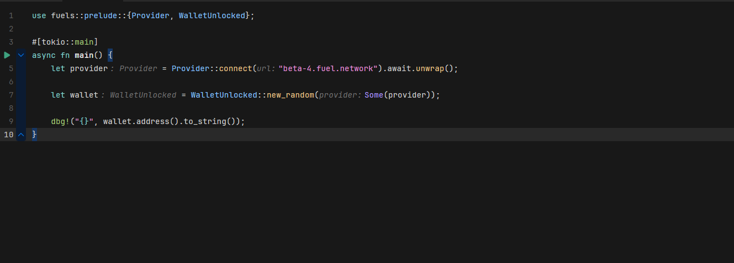Click line number 7 in the gutter
The height and width of the screenshot is (263, 734).
(x=11, y=95)
